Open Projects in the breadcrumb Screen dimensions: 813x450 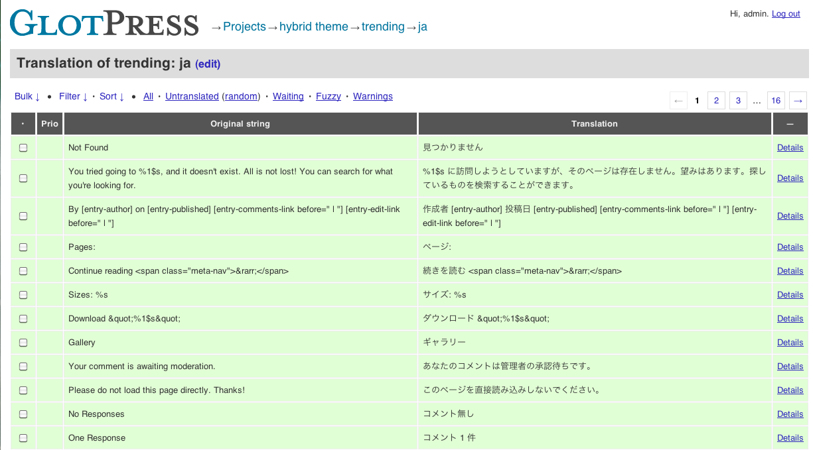pyautogui.click(x=244, y=27)
